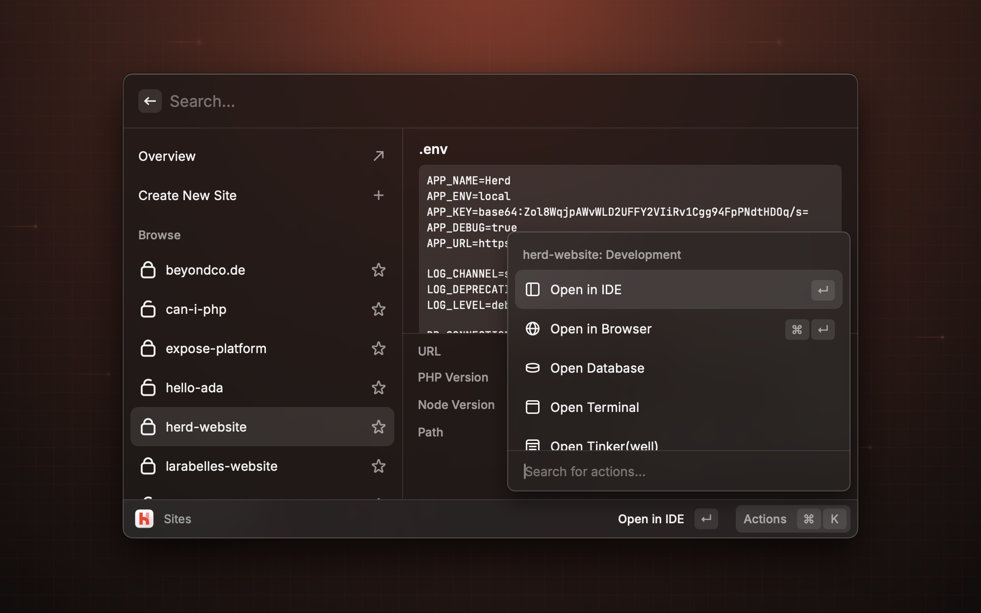Click return key badge on Open in Browser

pos(823,329)
